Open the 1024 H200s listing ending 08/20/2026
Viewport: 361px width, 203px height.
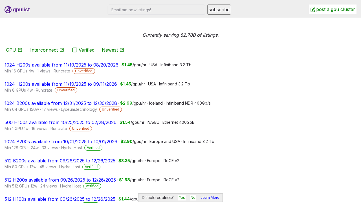[61, 65]
